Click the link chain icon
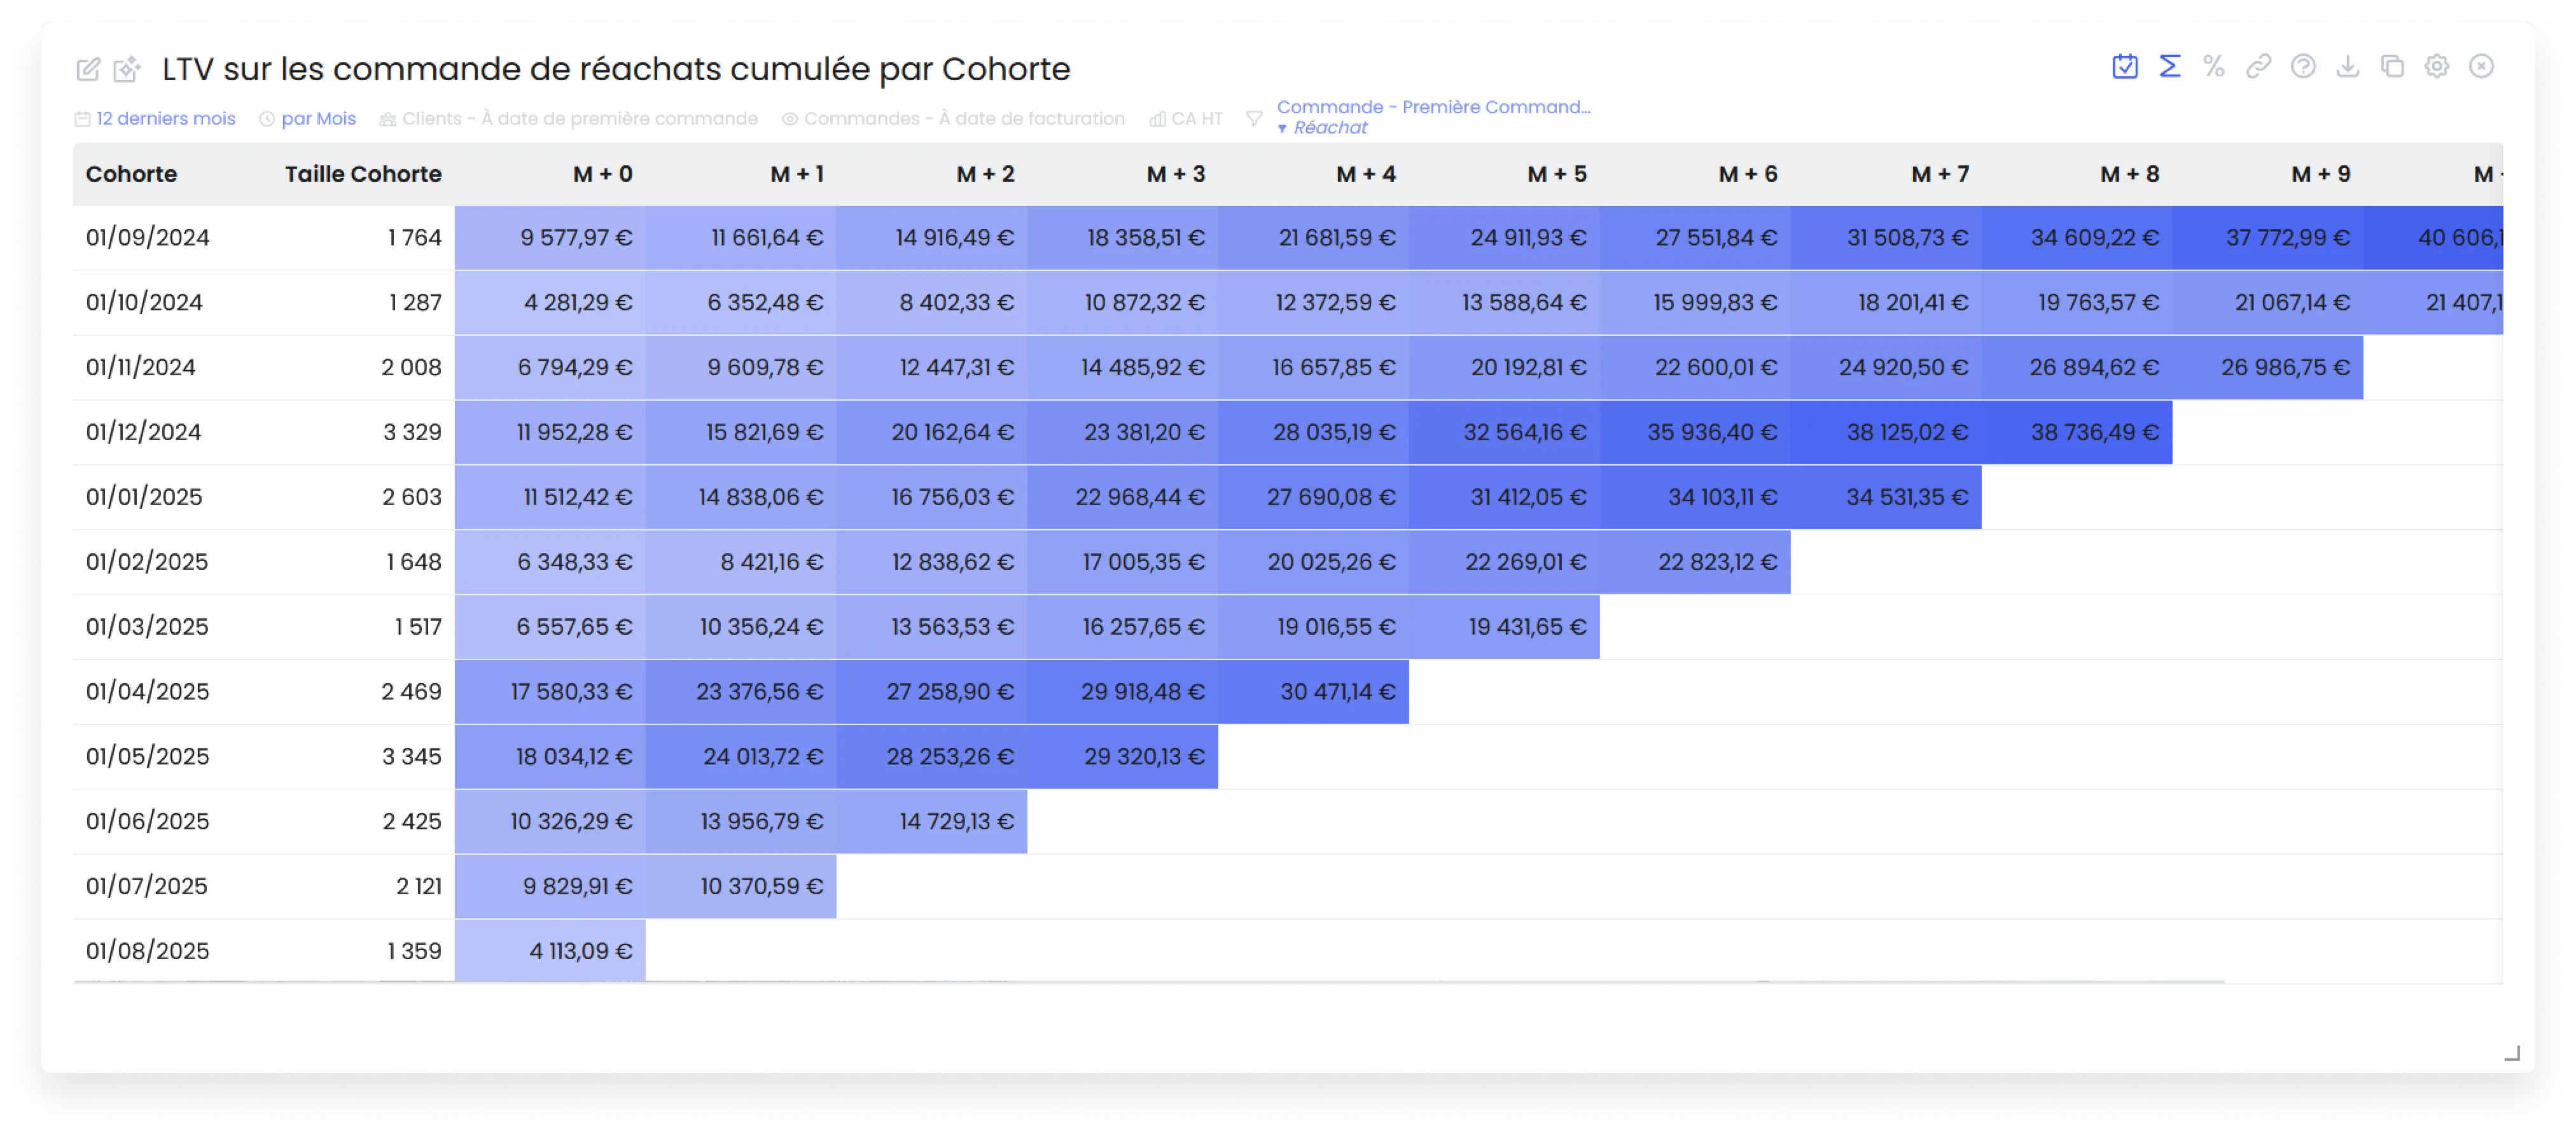This screenshot has height=1134, width=2576. coord(2258,67)
